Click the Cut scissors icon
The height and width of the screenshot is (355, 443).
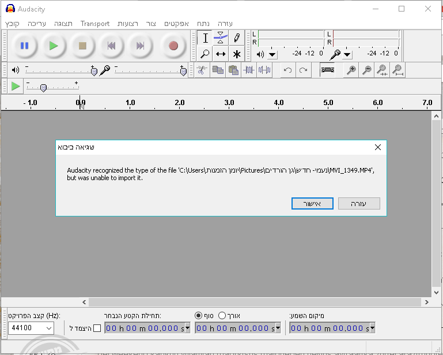[202, 70]
